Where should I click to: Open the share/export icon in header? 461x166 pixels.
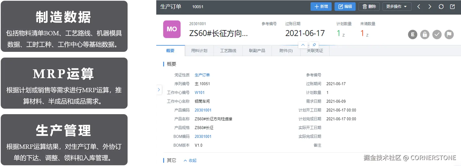pyautogui.click(x=452, y=7)
